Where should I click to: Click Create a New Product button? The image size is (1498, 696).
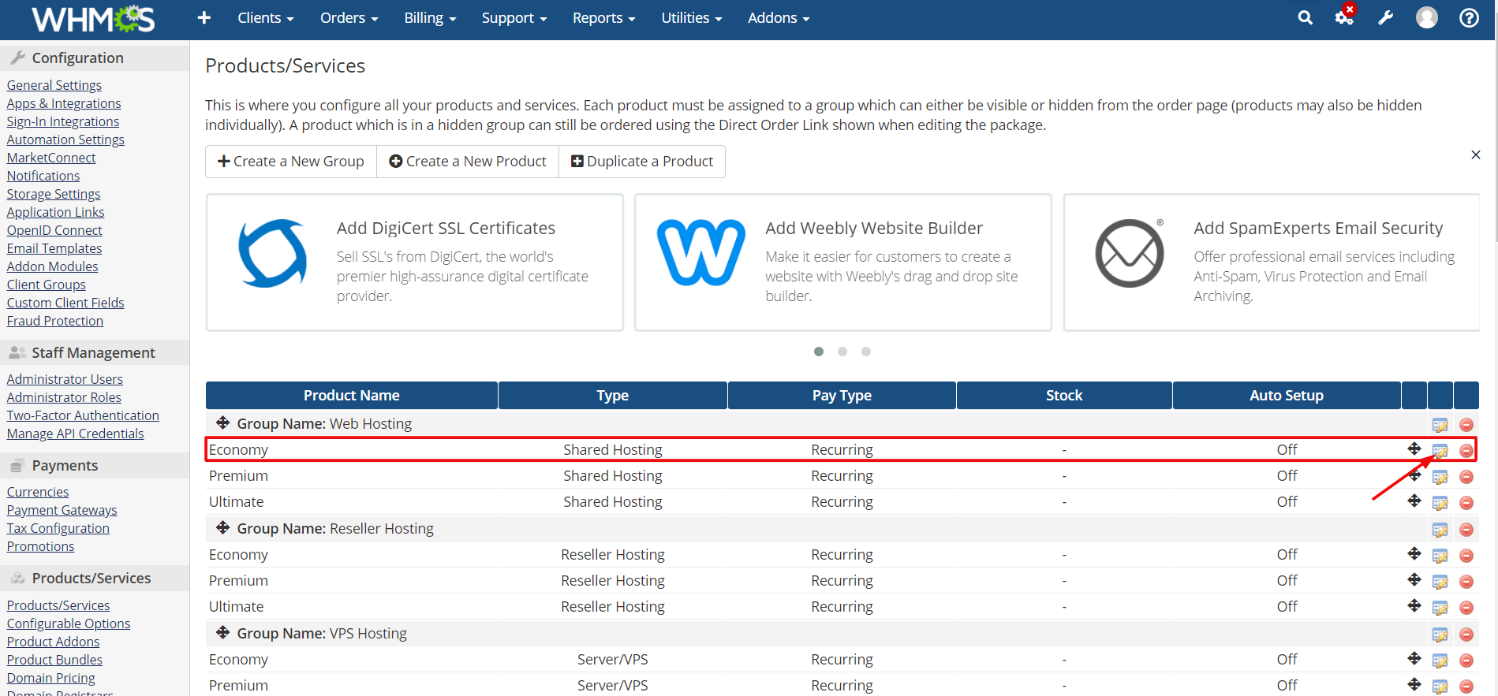click(x=468, y=162)
